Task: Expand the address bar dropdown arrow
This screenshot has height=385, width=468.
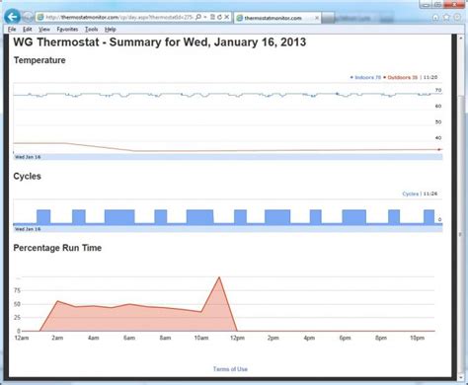Action: point(205,17)
